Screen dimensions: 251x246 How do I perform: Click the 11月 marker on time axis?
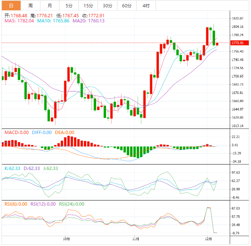[135, 239]
